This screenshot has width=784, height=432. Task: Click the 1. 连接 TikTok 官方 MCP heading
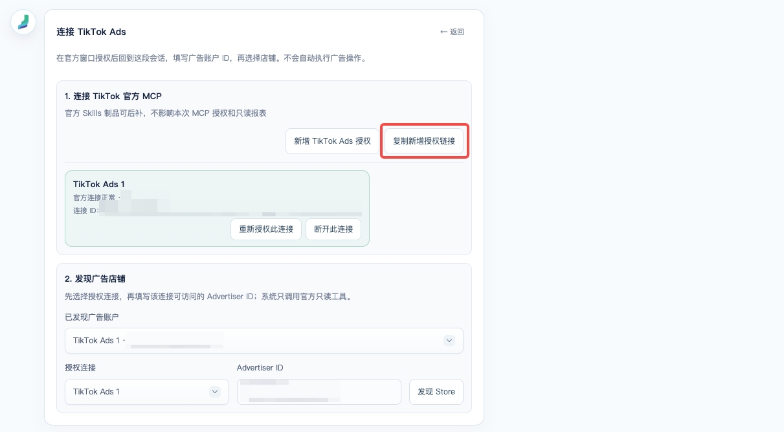pos(113,97)
